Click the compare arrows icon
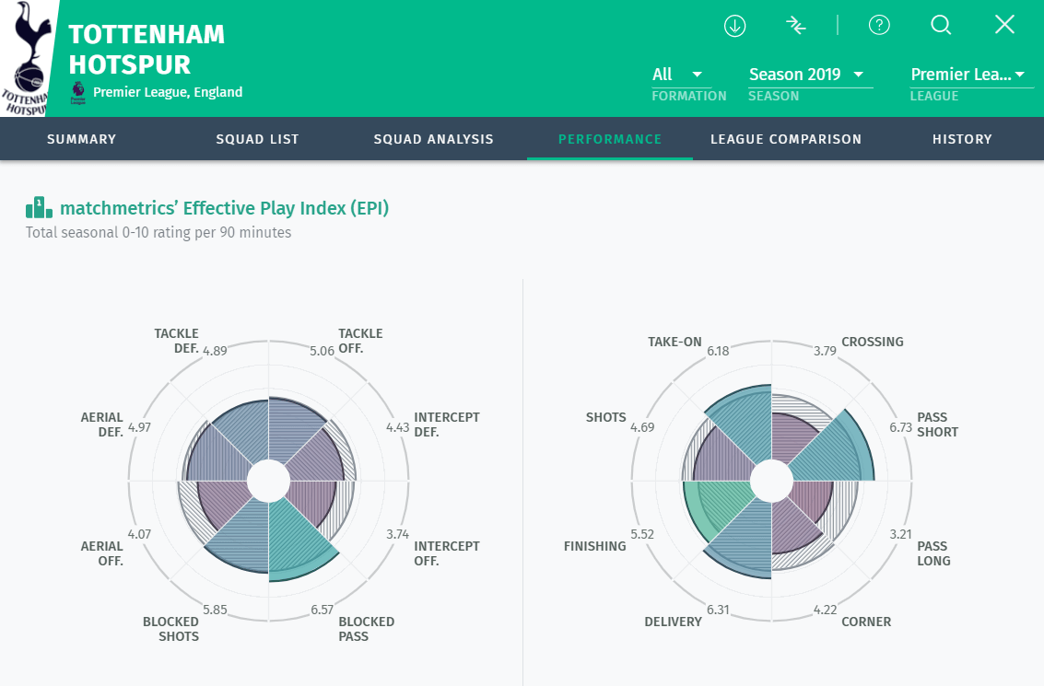 tap(795, 26)
